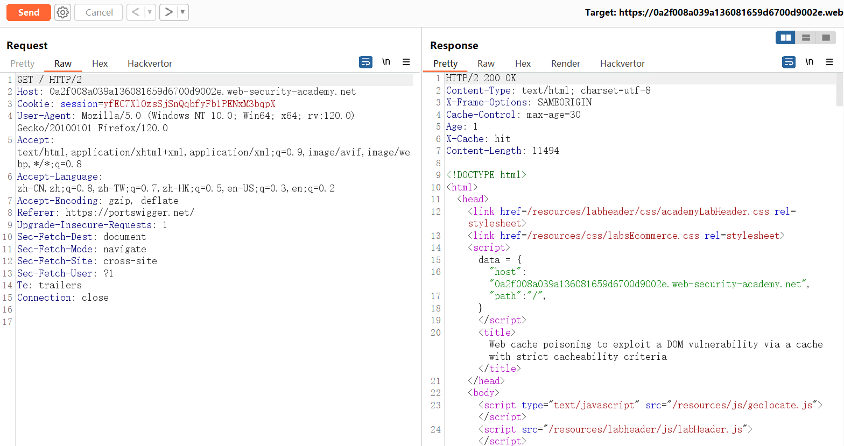This screenshot has width=844, height=446.
Task: Toggle non-printable characters in Request panel
Action: (x=386, y=62)
